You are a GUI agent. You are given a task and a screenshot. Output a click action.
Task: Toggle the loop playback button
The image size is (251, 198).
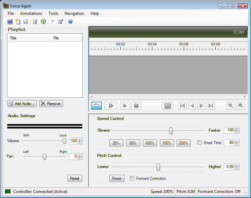click(x=97, y=106)
